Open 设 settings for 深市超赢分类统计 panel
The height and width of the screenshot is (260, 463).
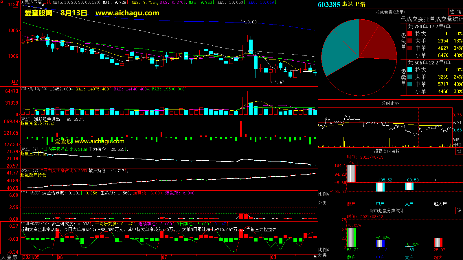pyautogui.click(x=459, y=211)
